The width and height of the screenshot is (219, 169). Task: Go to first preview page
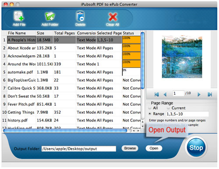point(157,94)
